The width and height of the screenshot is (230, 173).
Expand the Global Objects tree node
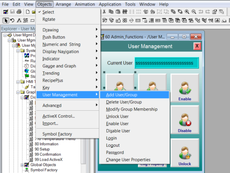(22, 165)
